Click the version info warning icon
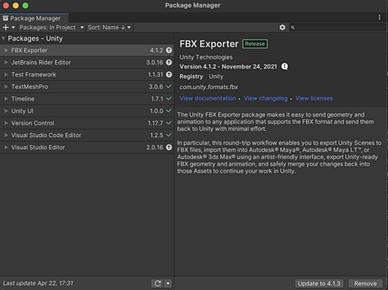 (x=285, y=67)
